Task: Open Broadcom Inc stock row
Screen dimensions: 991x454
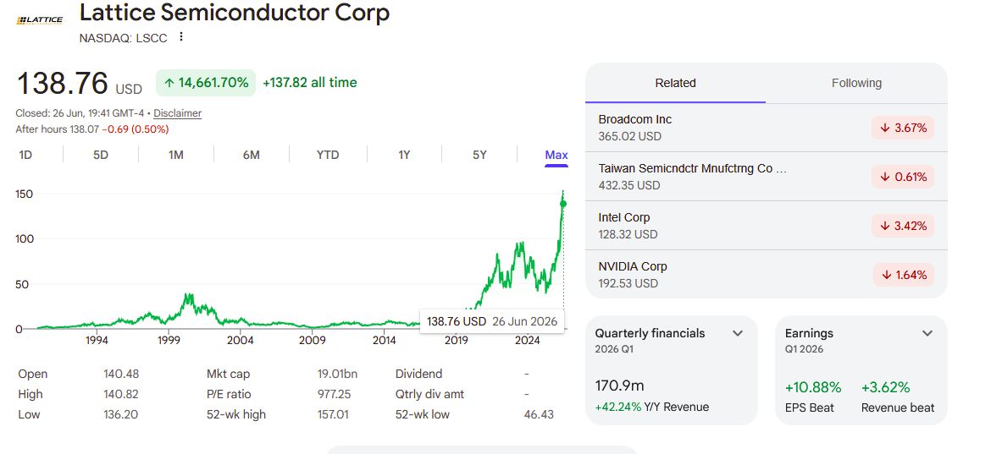Action: [766, 128]
